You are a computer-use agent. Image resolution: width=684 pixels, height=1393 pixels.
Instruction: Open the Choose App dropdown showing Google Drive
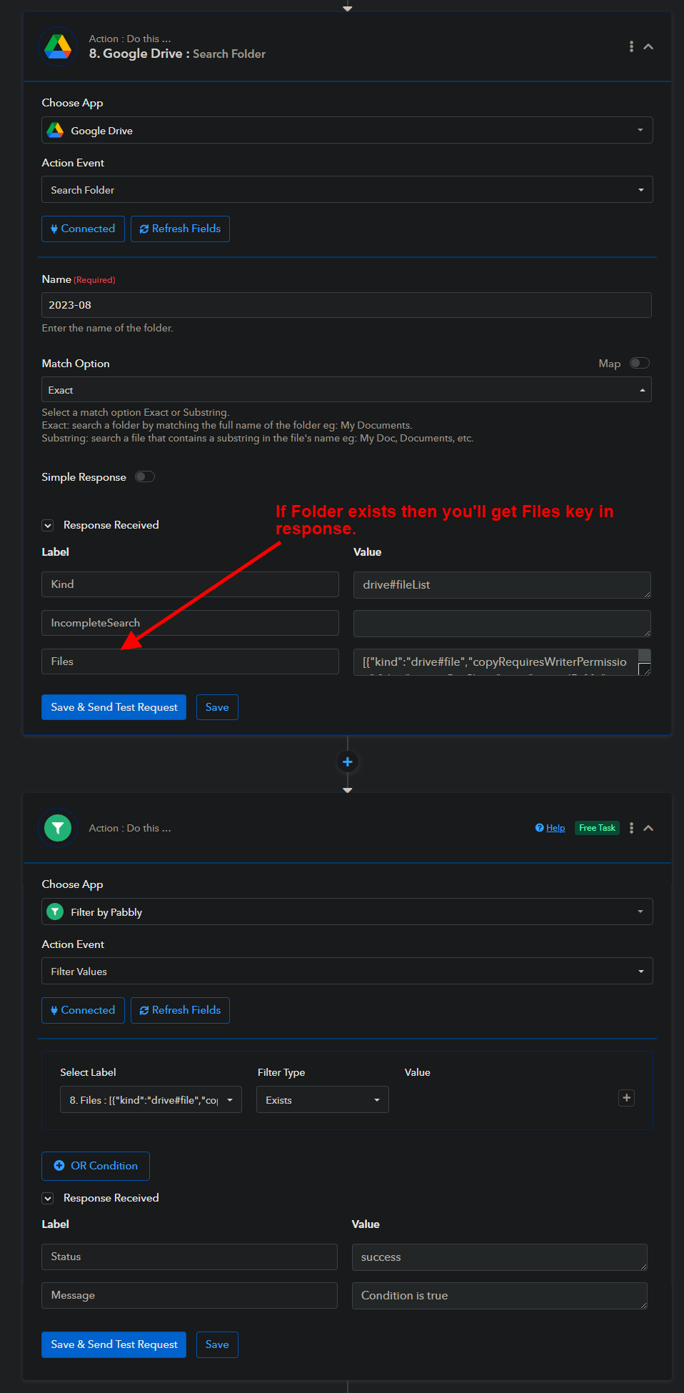pyautogui.click(x=347, y=130)
